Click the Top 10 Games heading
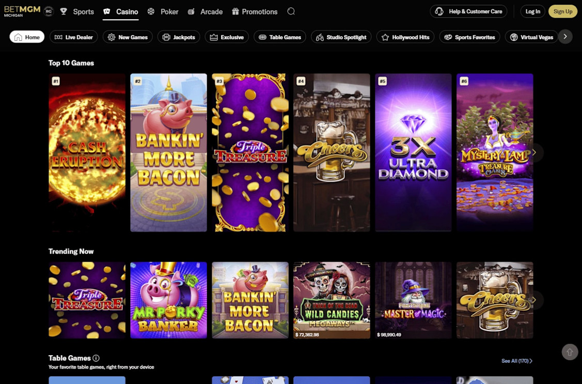Image resolution: width=582 pixels, height=384 pixels. [x=71, y=63]
